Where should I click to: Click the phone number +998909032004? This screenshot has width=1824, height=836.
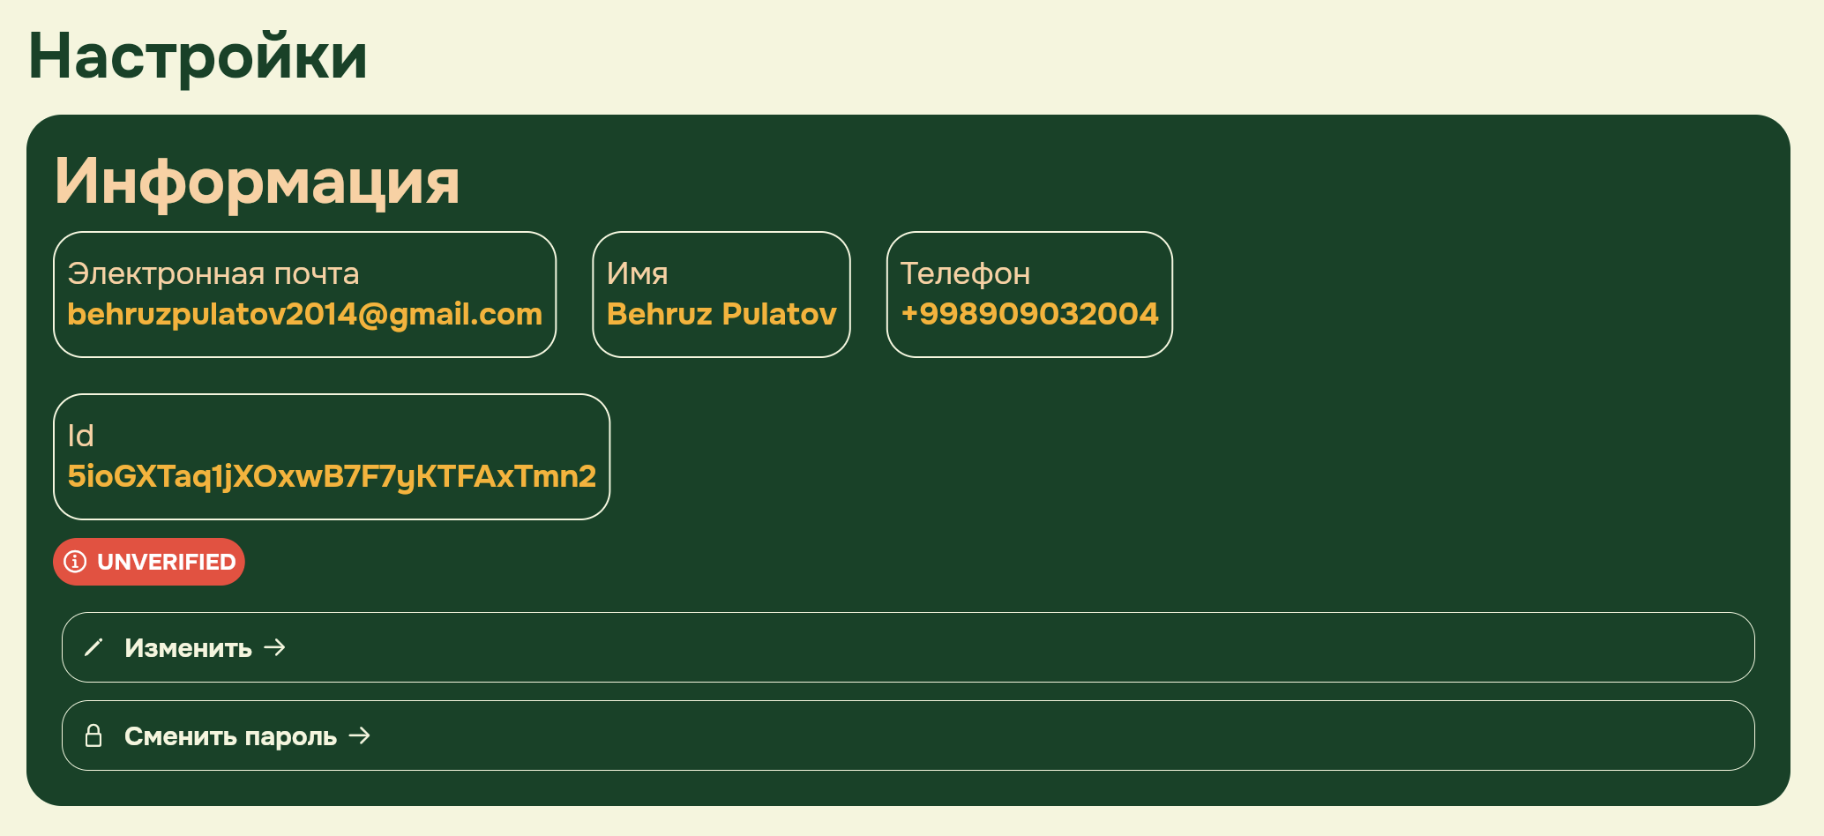[x=1029, y=314]
